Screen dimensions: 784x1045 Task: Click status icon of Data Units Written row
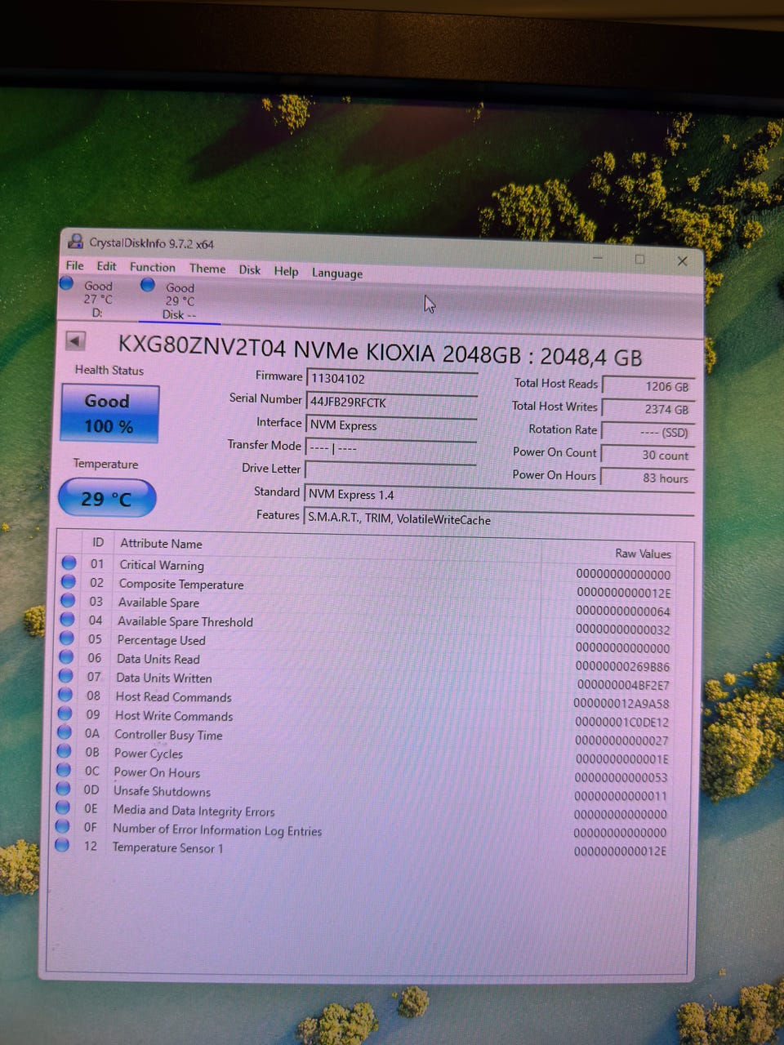[x=66, y=675]
